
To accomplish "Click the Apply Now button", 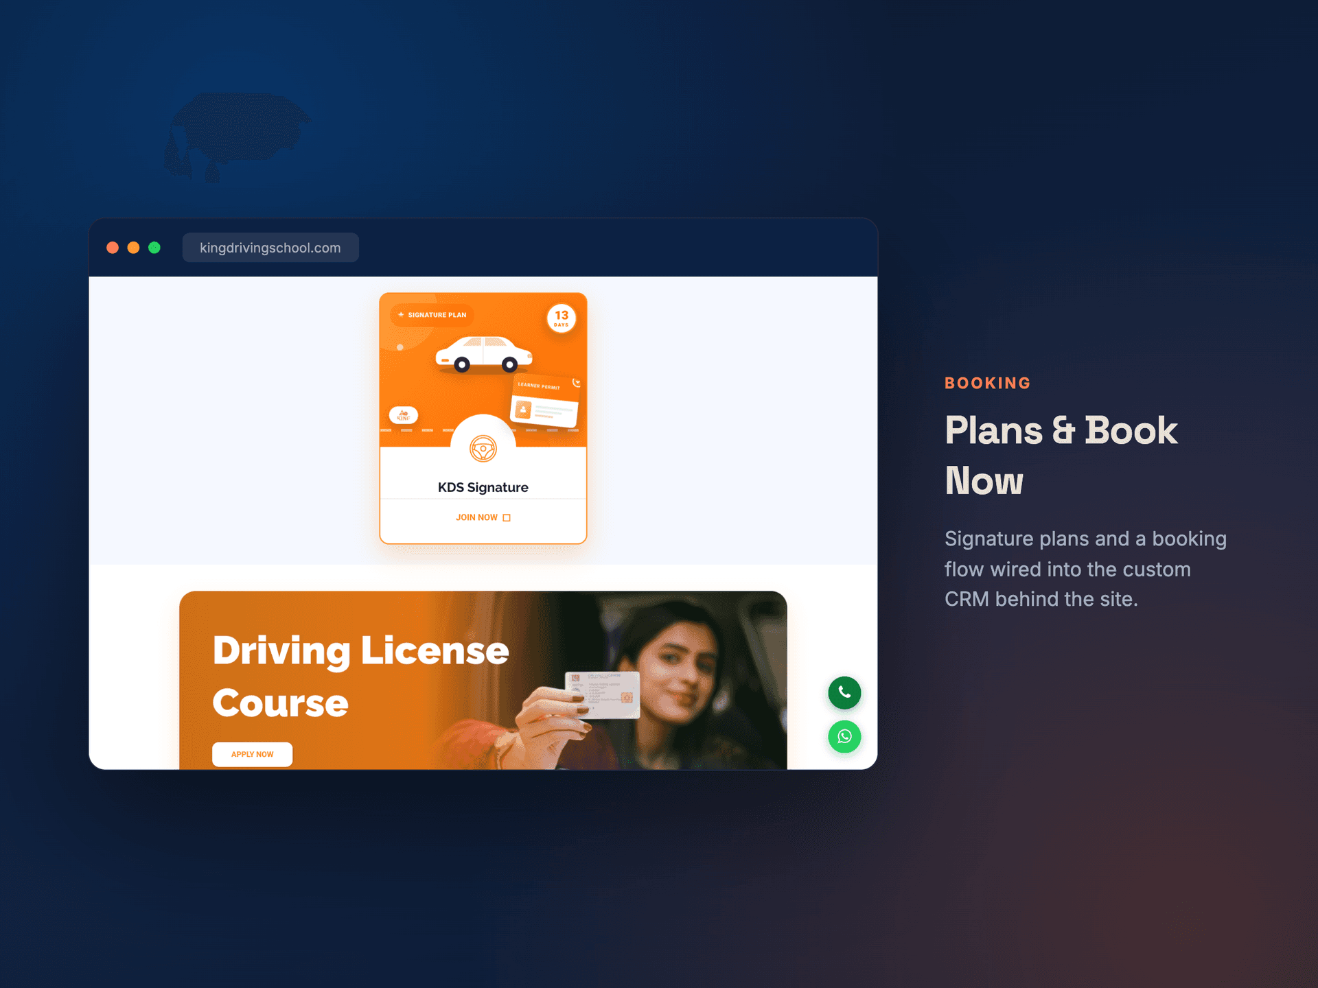I will tap(252, 754).
